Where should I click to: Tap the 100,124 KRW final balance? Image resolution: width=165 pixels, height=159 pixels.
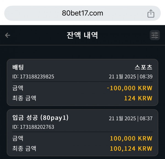tap(131, 149)
